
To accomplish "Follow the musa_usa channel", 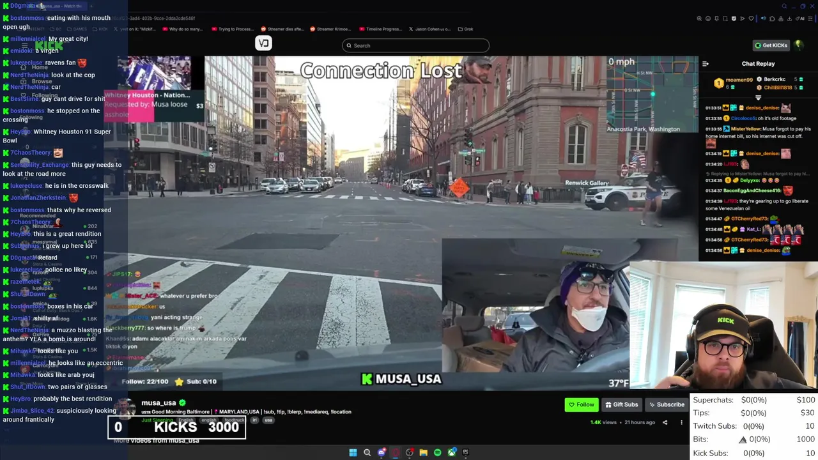I will click(581, 404).
